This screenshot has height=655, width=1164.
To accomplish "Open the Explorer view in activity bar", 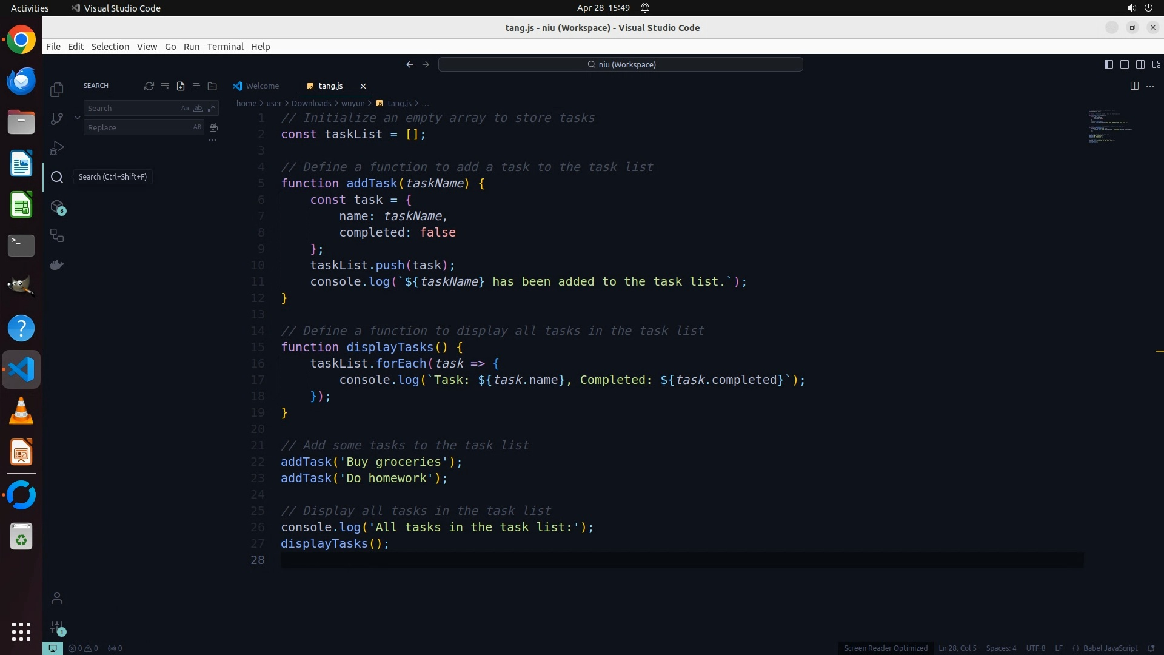I will [x=57, y=90].
